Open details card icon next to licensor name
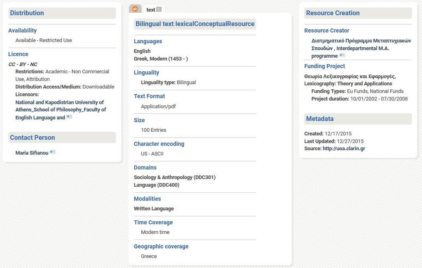Viewport: 422px width, 268px height. (69, 117)
